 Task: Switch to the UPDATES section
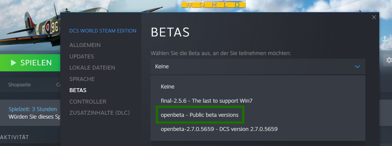pyautogui.click(x=81, y=57)
